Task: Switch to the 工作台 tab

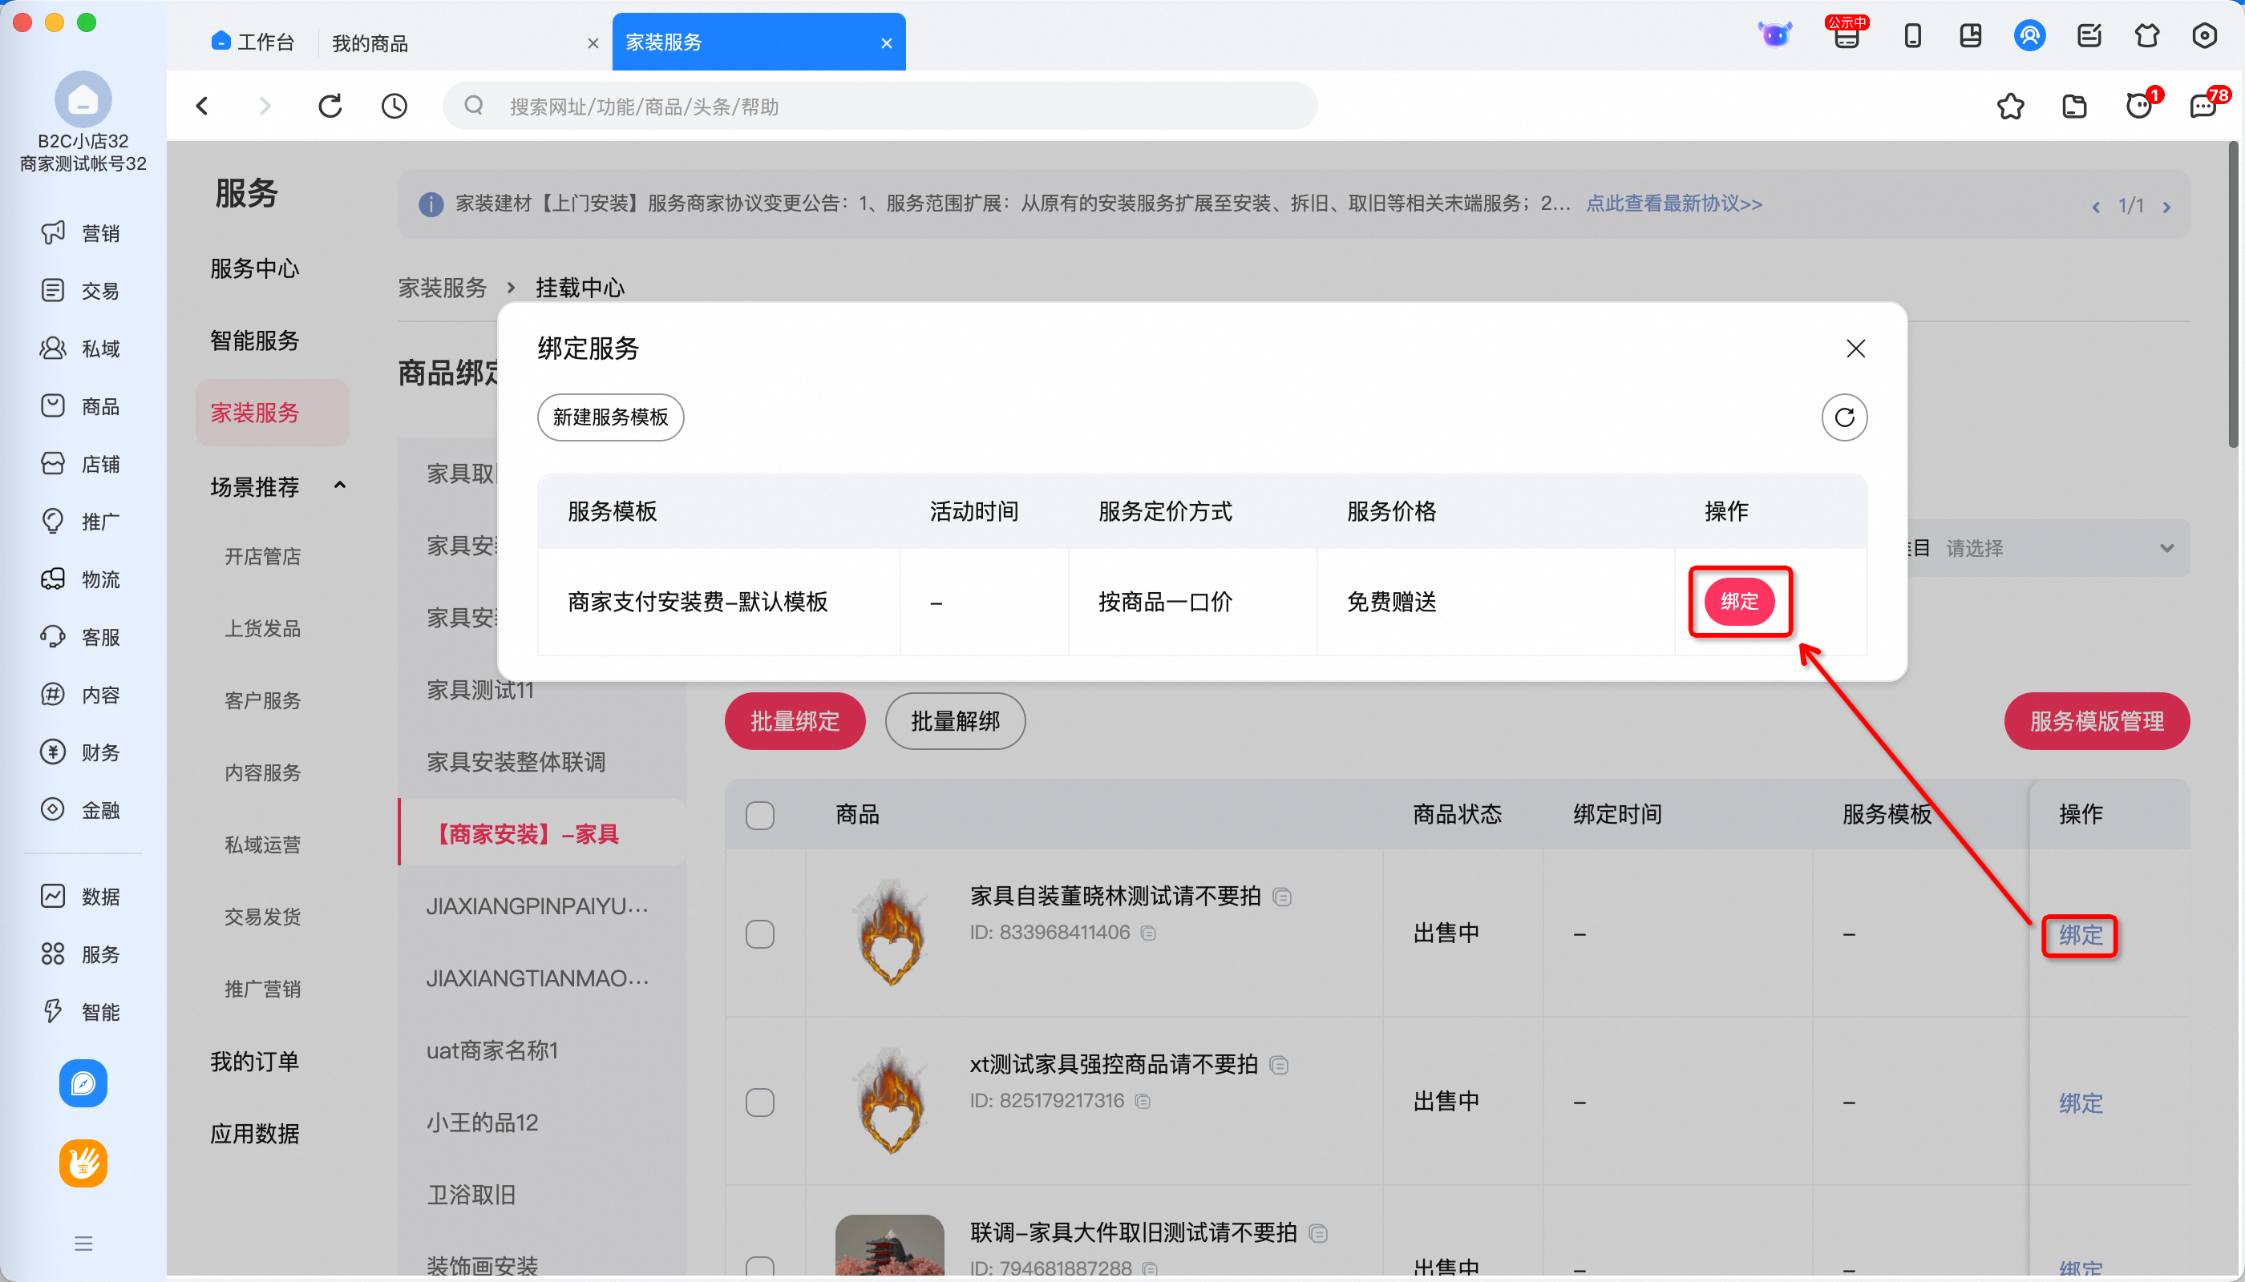Action: point(253,42)
